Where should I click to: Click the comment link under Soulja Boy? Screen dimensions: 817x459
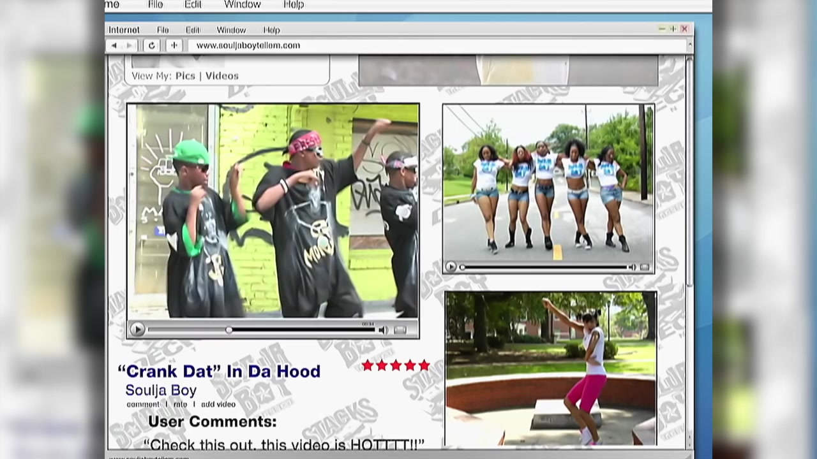(x=143, y=404)
